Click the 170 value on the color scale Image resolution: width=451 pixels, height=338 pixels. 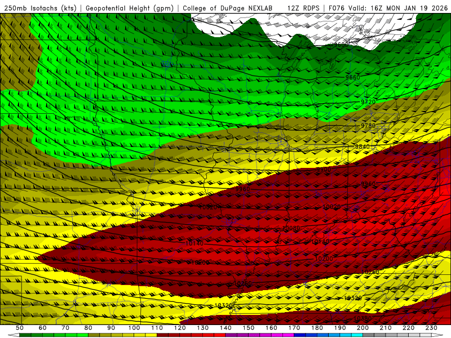click(294, 328)
